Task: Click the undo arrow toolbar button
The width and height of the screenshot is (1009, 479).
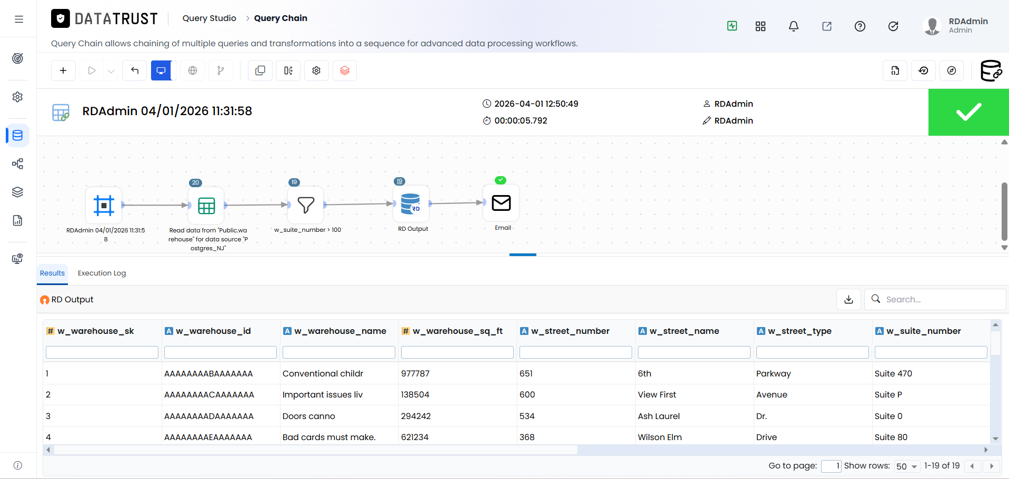Action: pyautogui.click(x=135, y=70)
